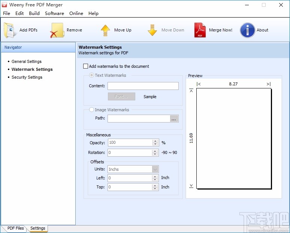This screenshot has height=233, width=290.
Task: Click the Top offset field
Action: coord(130,187)
